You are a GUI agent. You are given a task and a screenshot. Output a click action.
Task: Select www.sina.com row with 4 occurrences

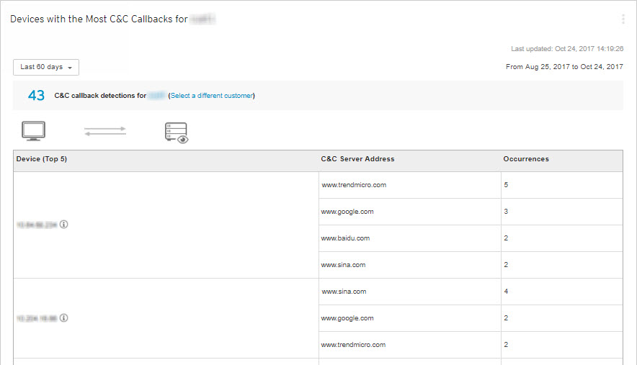point(344,292)
